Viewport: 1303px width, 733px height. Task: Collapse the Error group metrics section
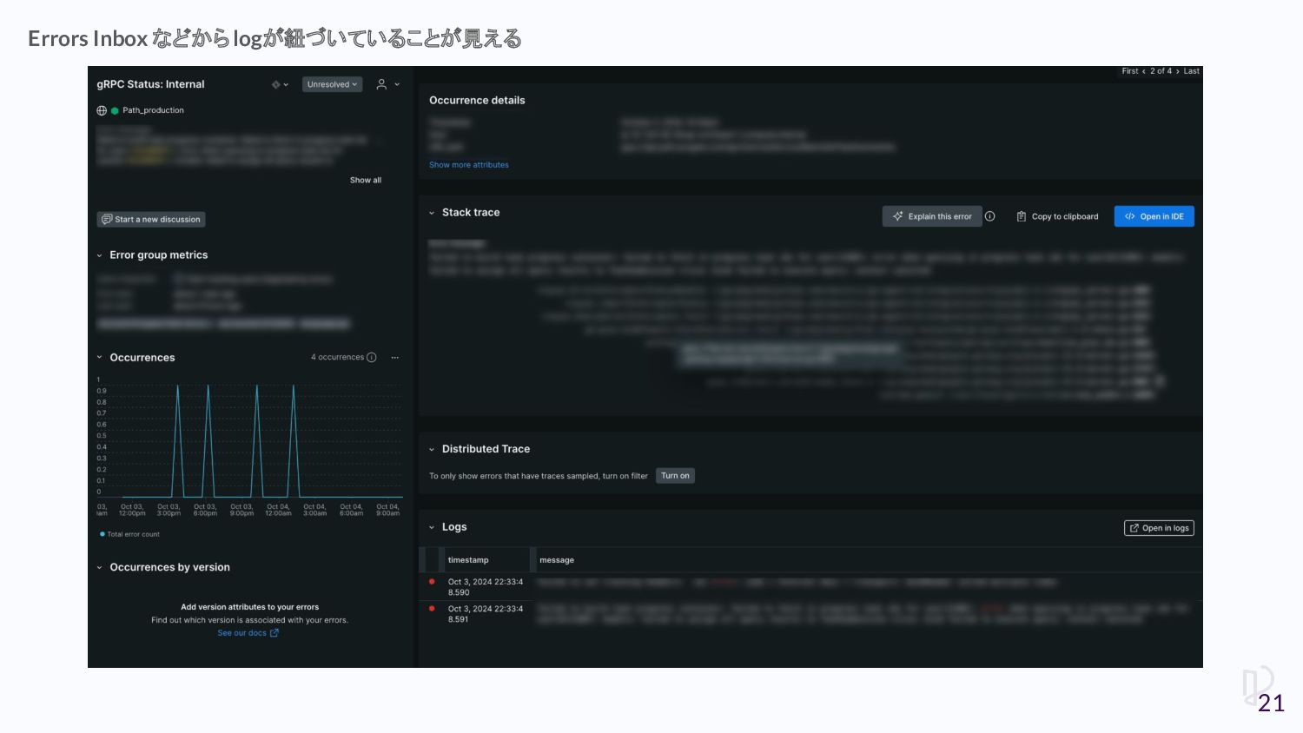pos(99,255)
